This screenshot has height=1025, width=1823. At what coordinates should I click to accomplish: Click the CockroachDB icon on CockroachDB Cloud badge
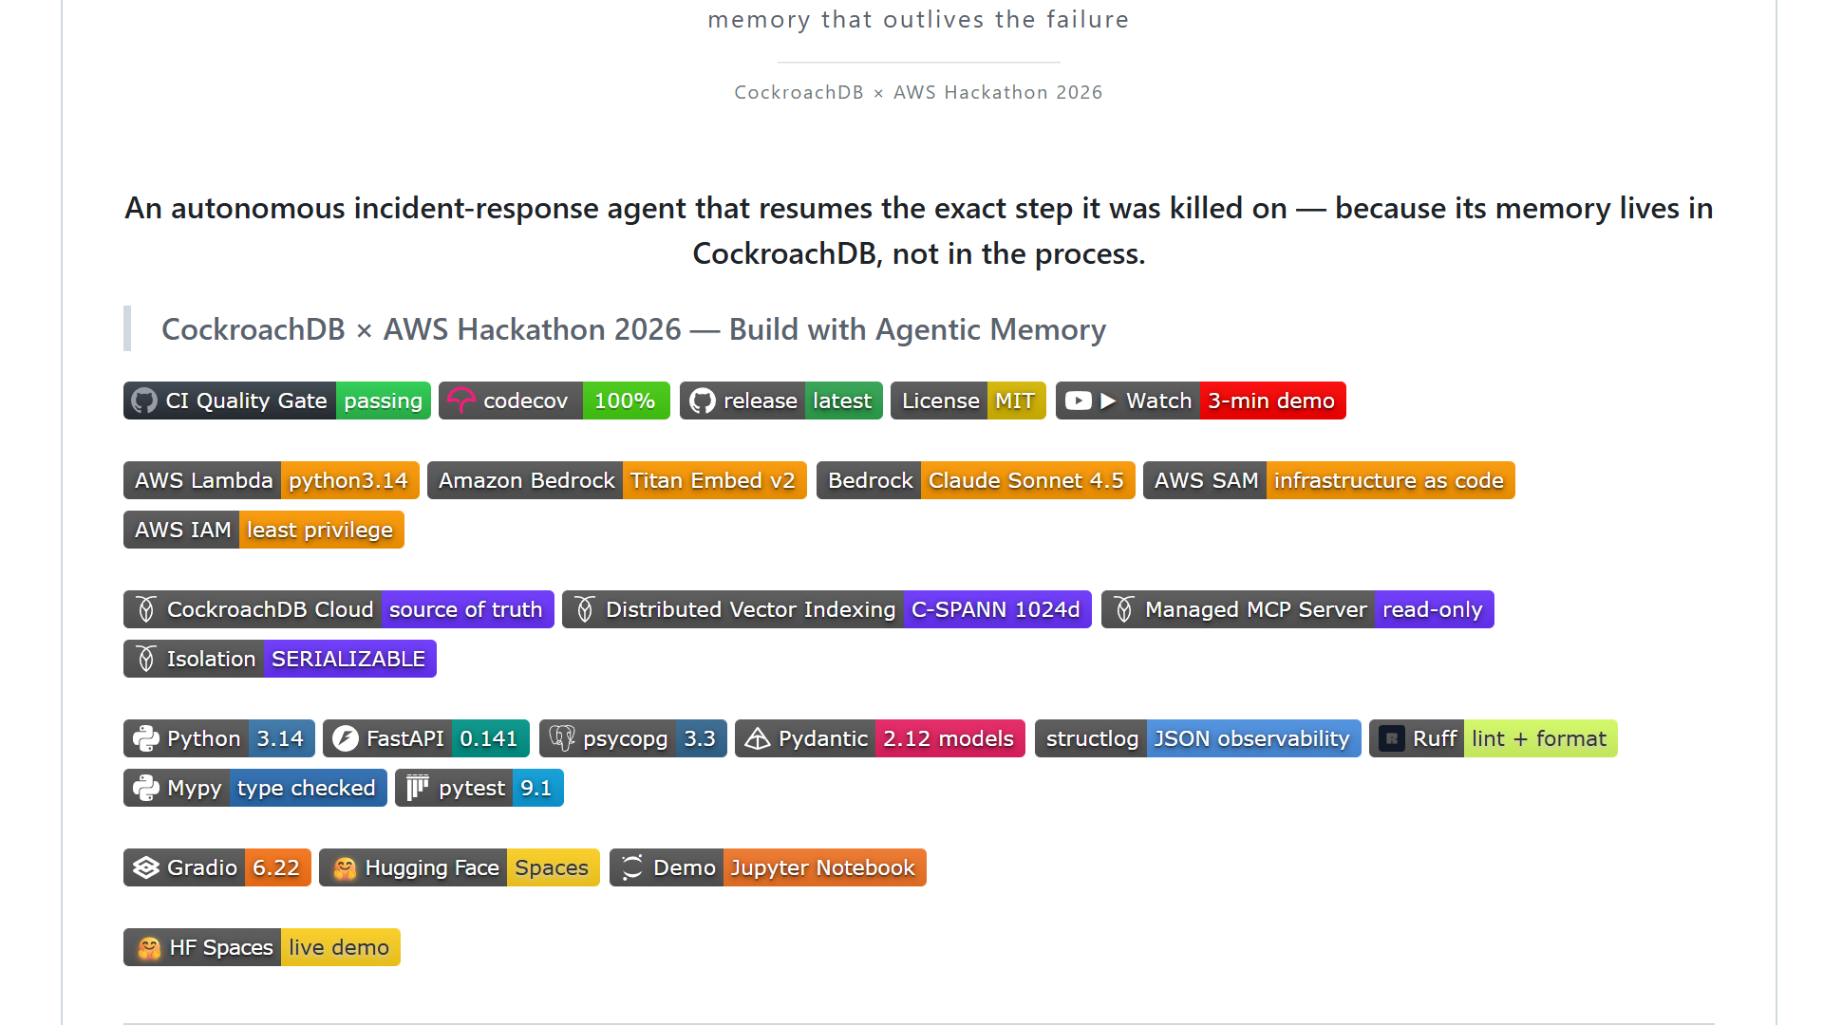click(146, 609)
